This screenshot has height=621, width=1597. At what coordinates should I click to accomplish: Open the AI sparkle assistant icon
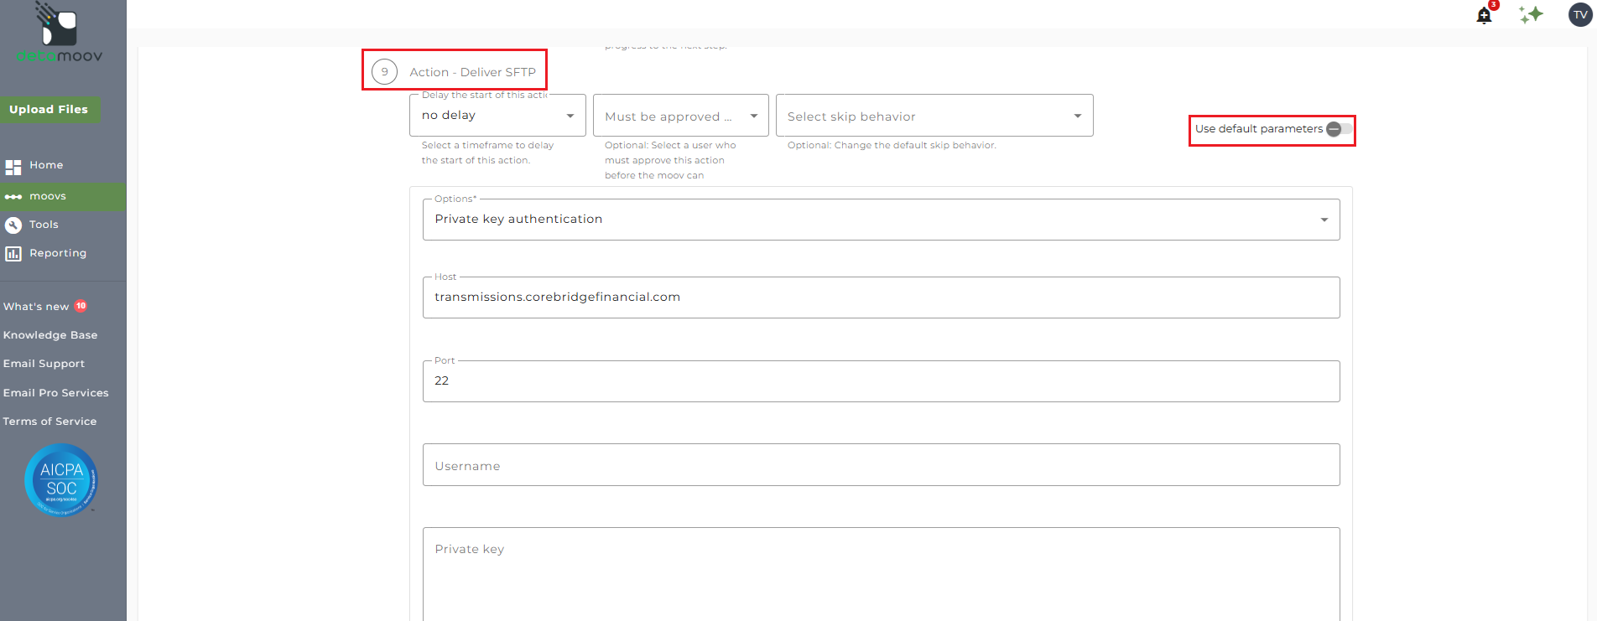click(1531, 14)
